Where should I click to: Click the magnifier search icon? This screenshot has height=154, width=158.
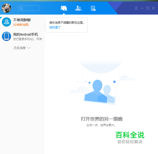pyautogui.click(x=21, y=8)
